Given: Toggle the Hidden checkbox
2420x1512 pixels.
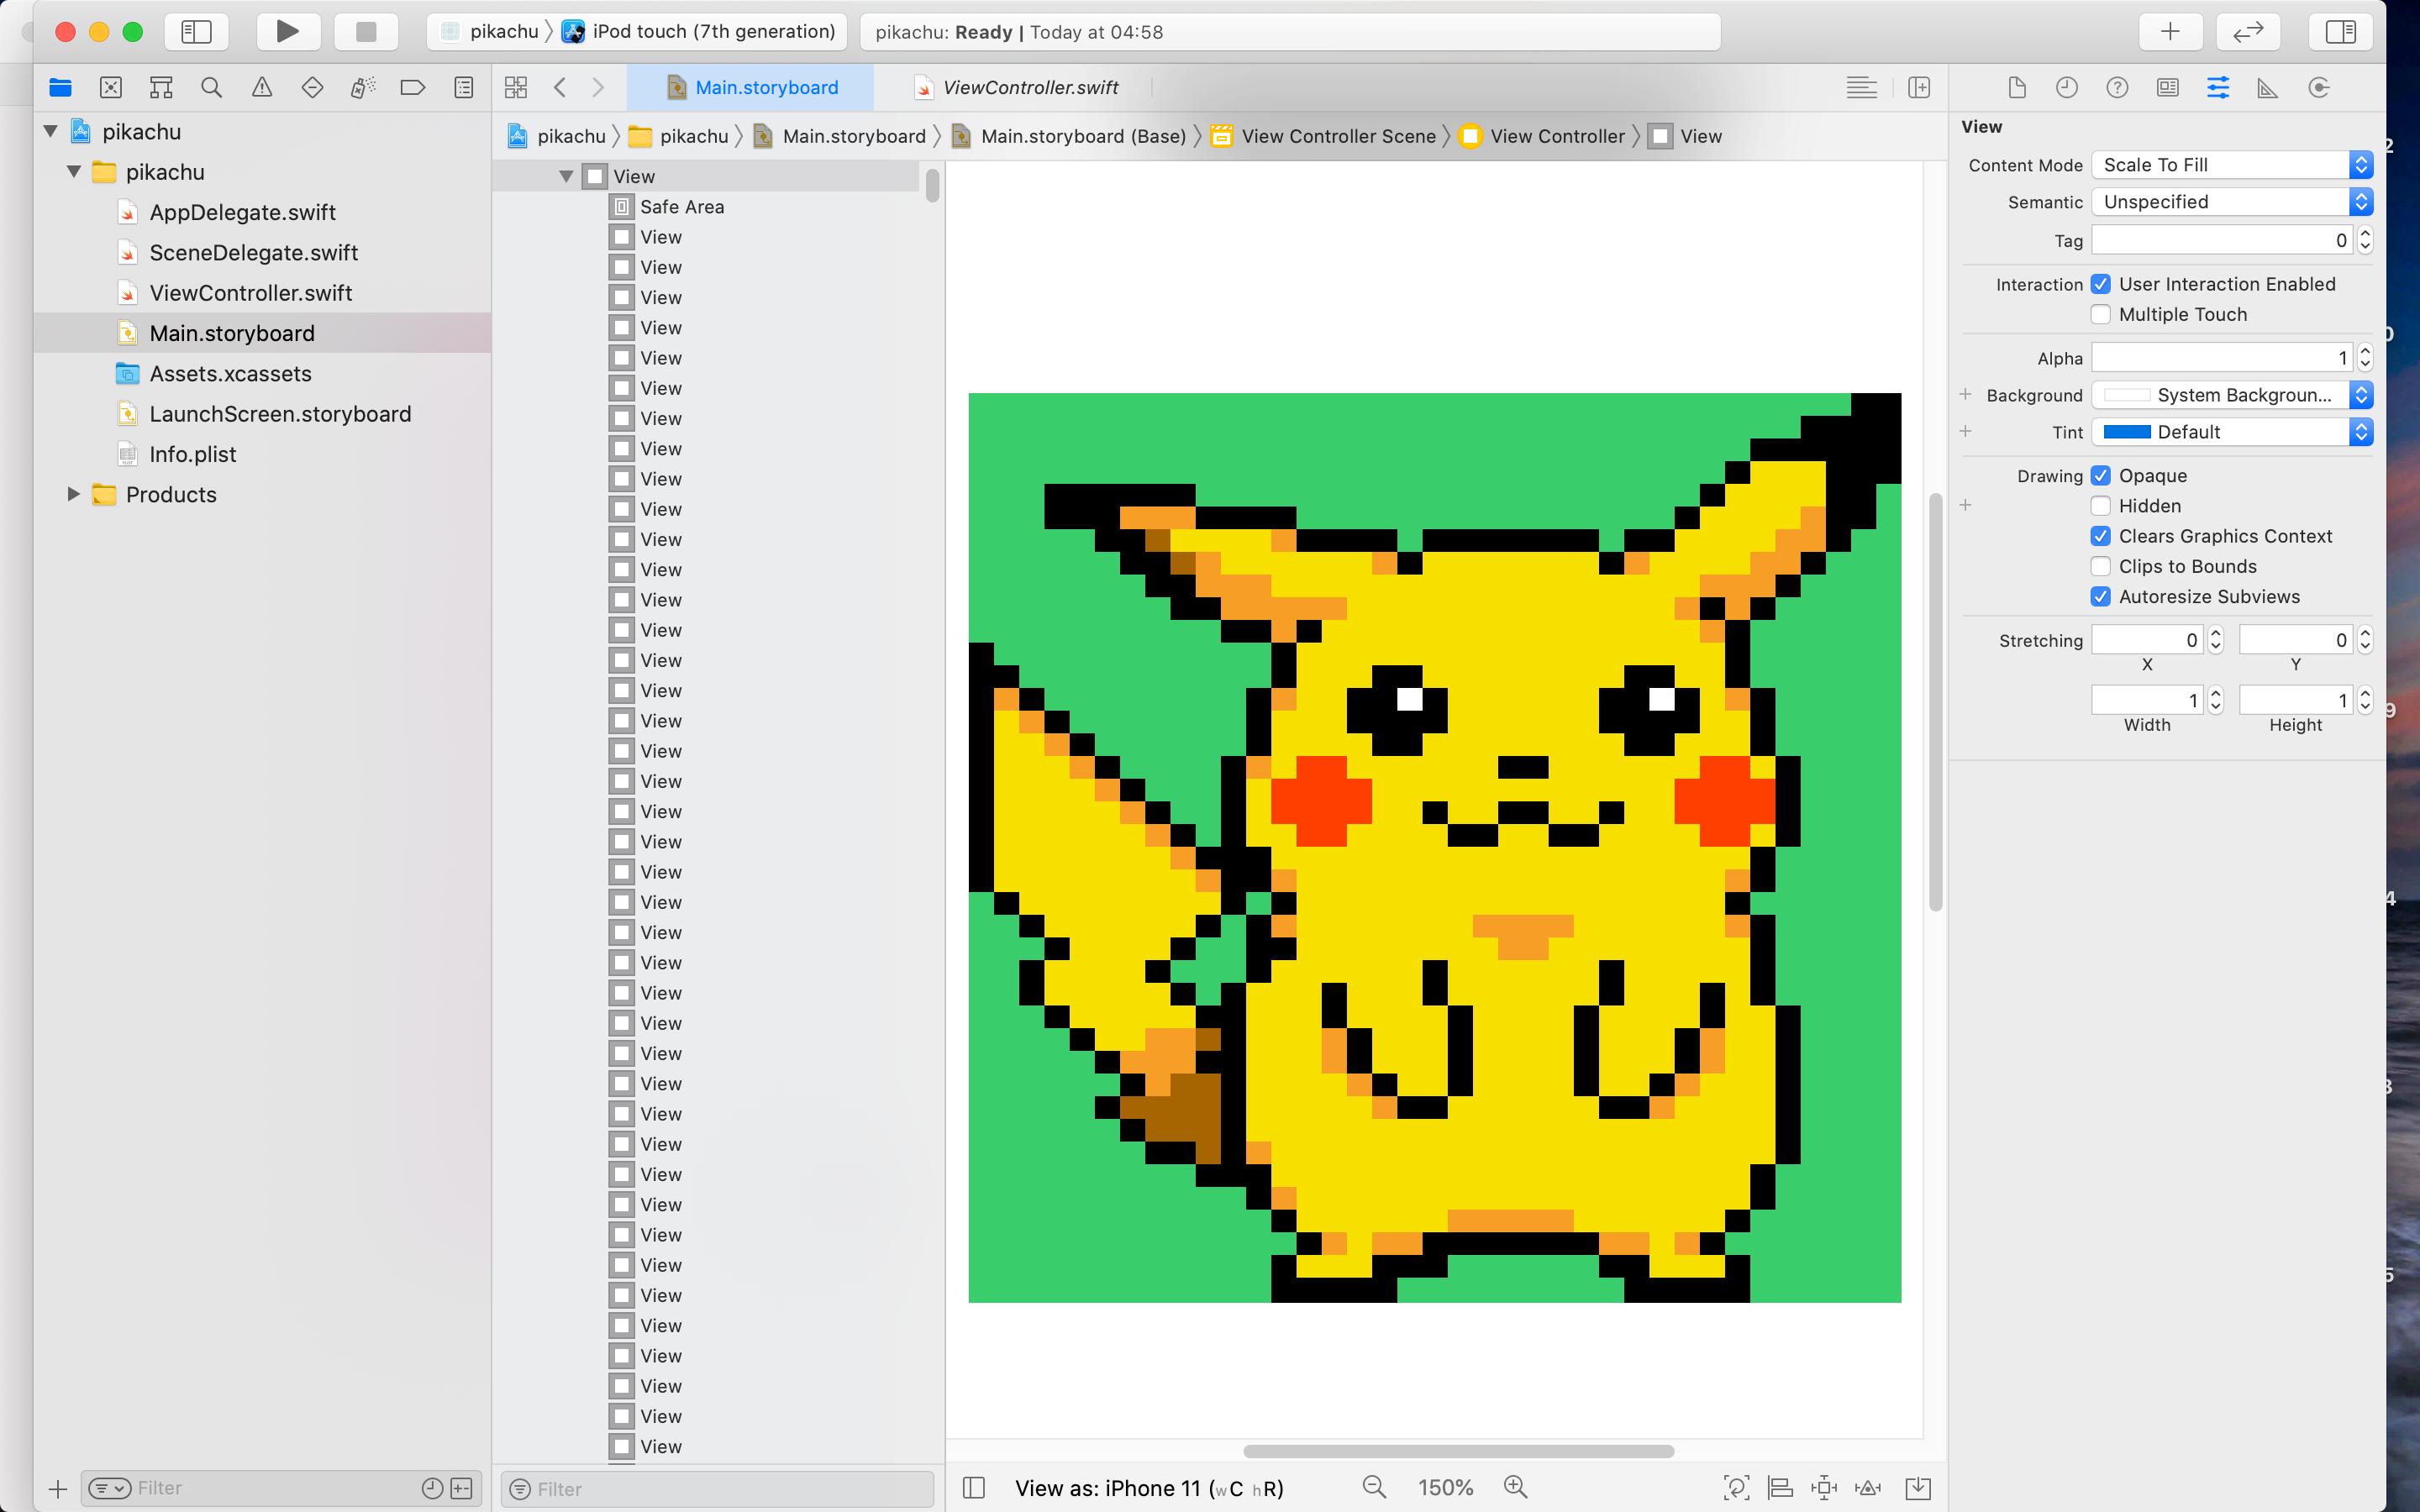Looking at the screenshot, I should coord(2101,506).
